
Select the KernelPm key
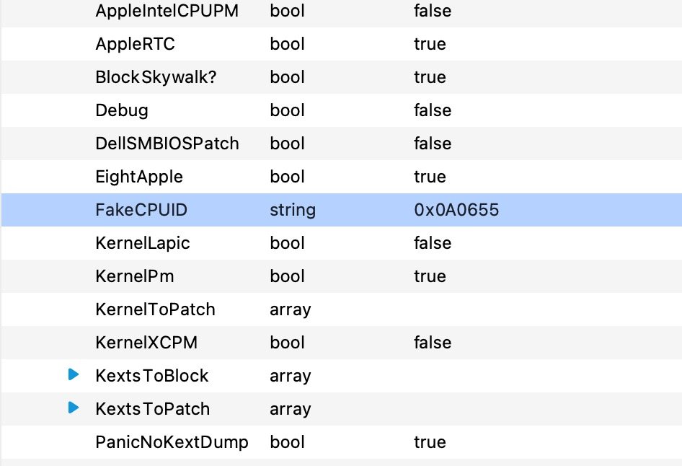pos(135,276)
